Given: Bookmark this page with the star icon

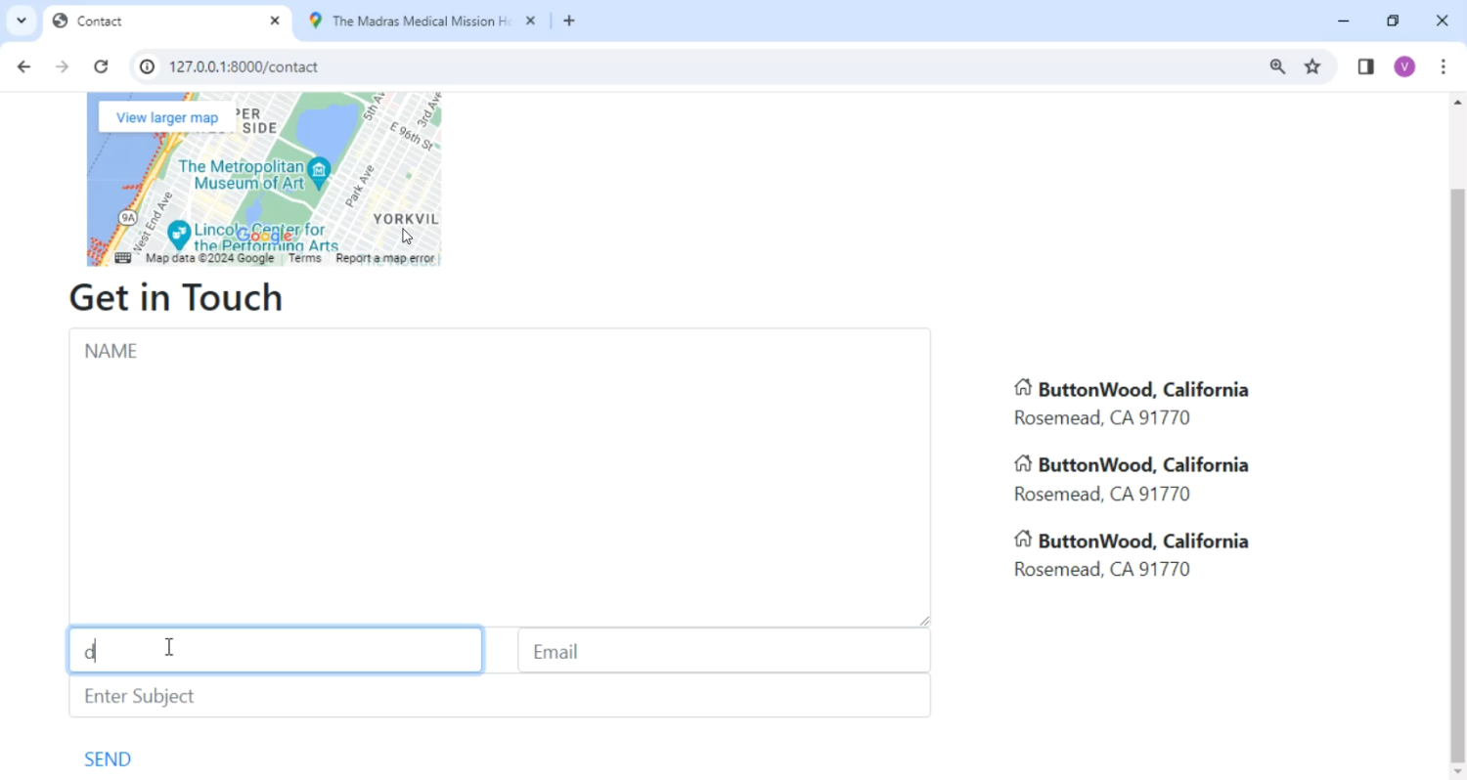Looking at the screenshot, I should point(1312,66).
